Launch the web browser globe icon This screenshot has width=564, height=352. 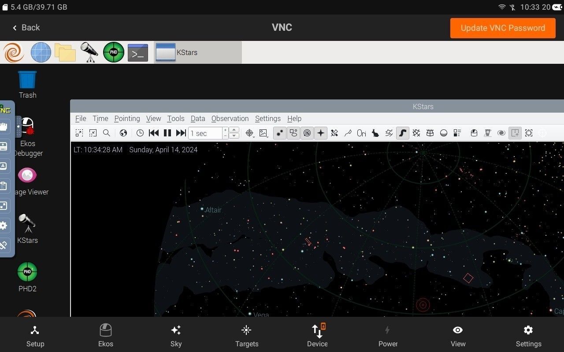(x=41, y=52)
